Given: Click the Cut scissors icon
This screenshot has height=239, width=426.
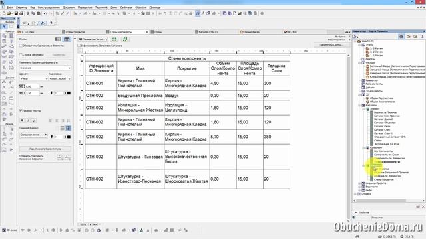Looking at the screenshot, I should pyautogui.click(x=28, y=13).
